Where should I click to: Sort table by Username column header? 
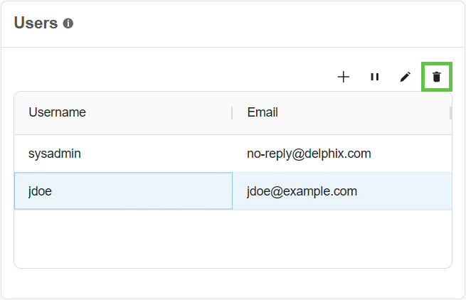(58, 112)
